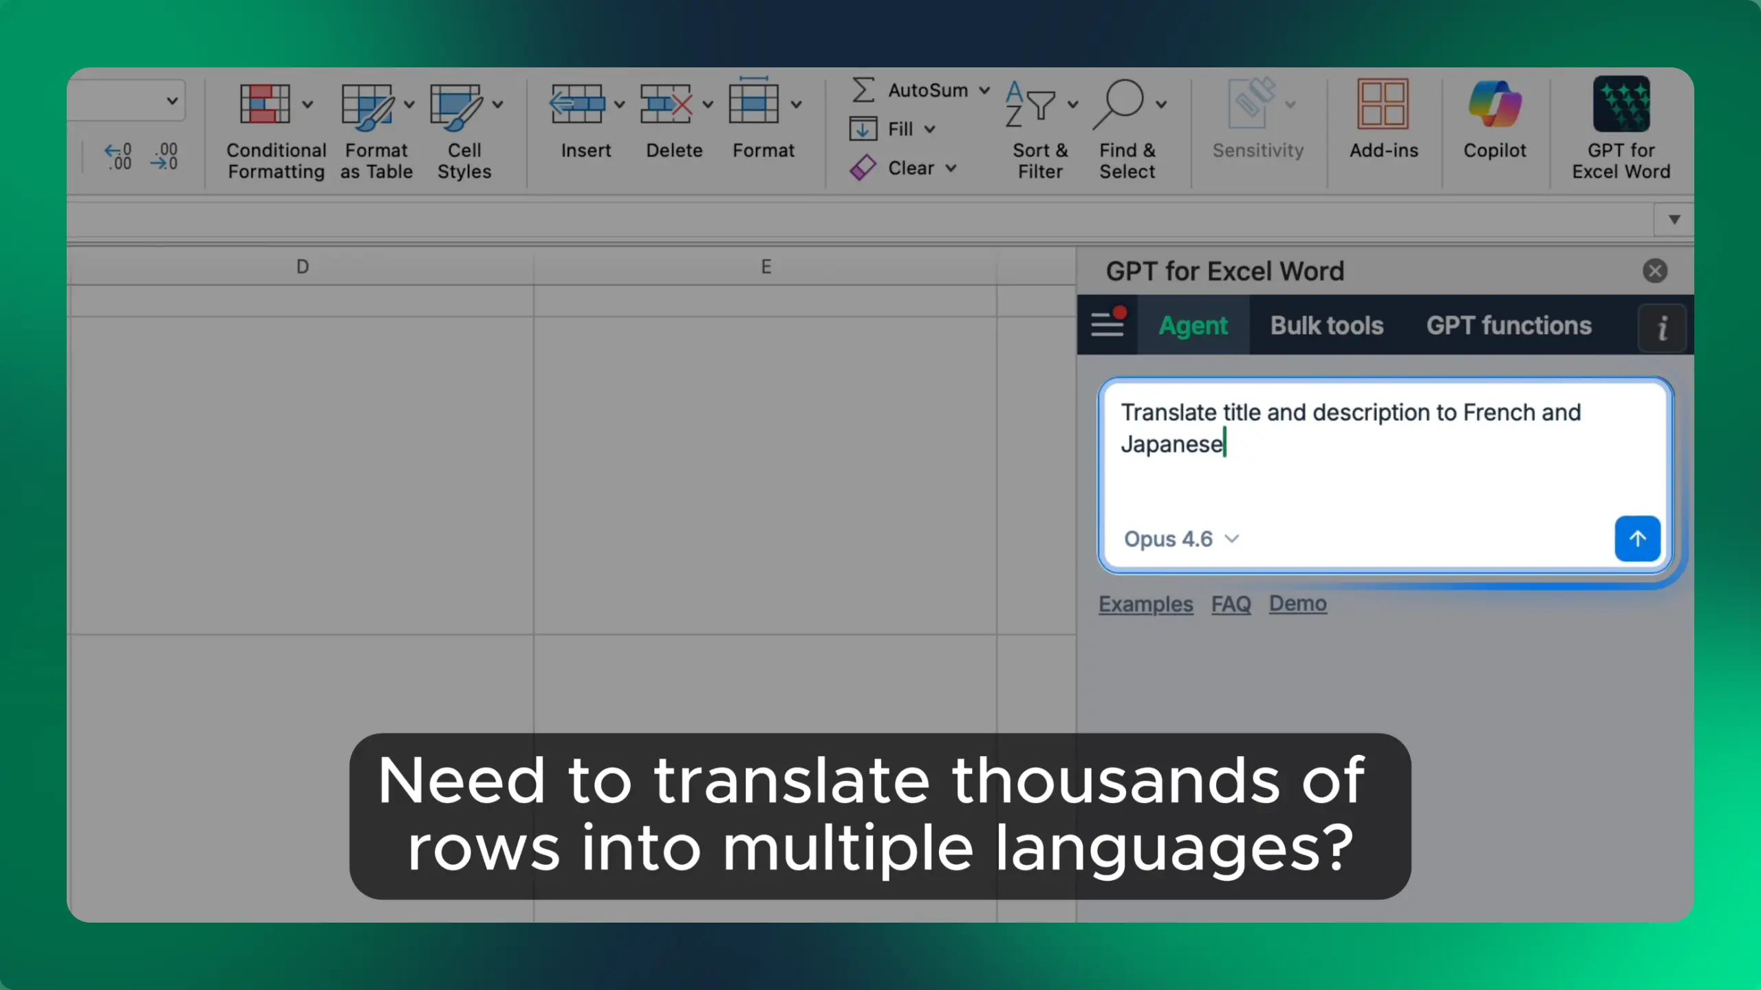The image size is (1761, 990).
Task: Expand the AutoSum dropdown arrow
Action: 984,90
